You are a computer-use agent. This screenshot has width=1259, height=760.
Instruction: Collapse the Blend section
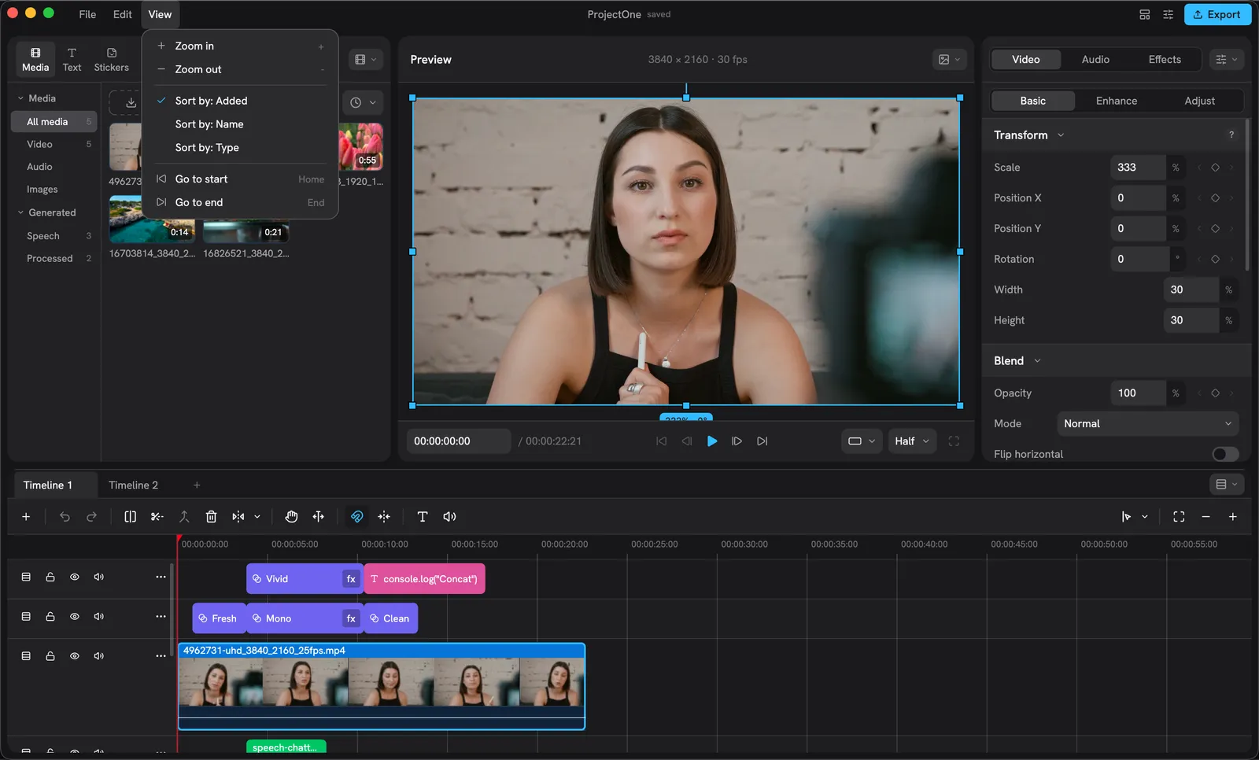coord(1037,361)
